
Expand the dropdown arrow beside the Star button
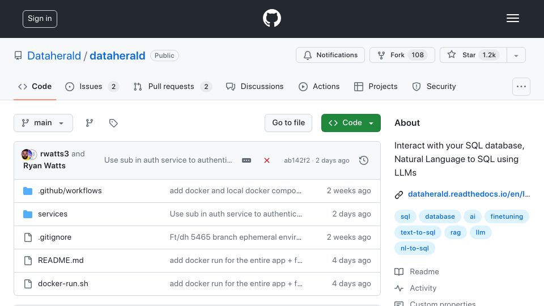[x=516, y=55]
